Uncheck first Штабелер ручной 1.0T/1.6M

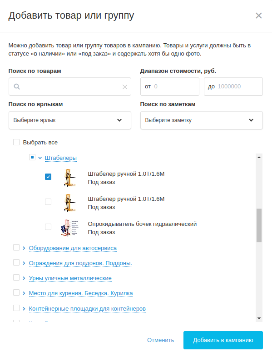48,177
